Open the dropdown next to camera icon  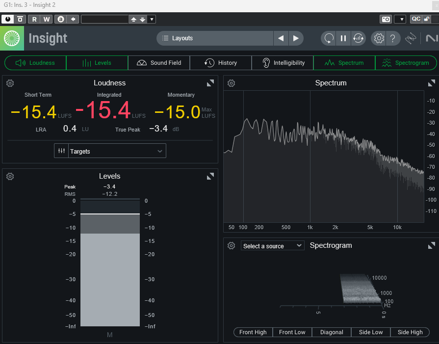tap(400, 19)
